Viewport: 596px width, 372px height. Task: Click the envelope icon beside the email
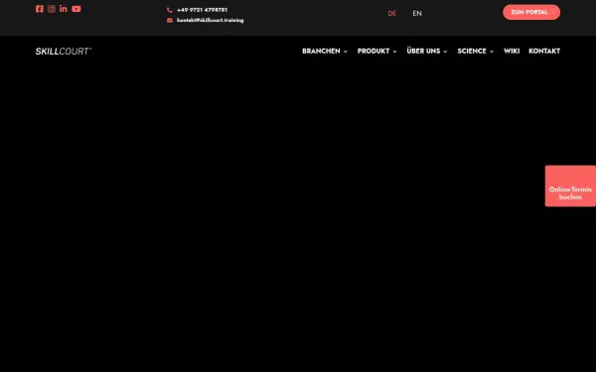tap(170, 21)
